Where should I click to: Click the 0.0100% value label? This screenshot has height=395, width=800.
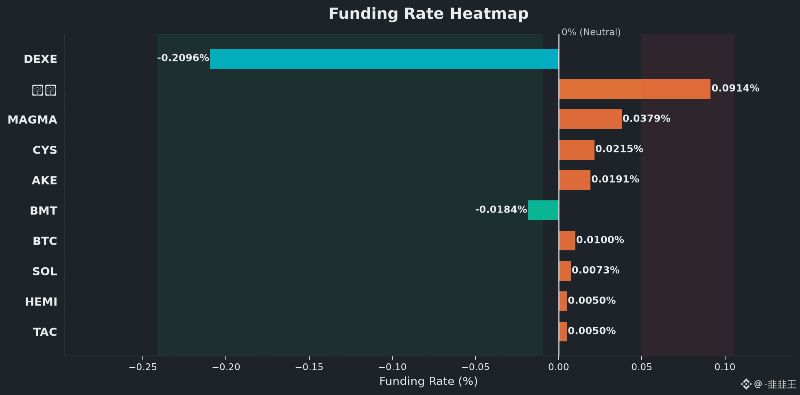600,240
